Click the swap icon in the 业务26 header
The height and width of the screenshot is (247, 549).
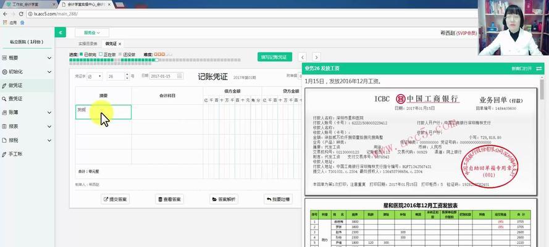(539, 68)
